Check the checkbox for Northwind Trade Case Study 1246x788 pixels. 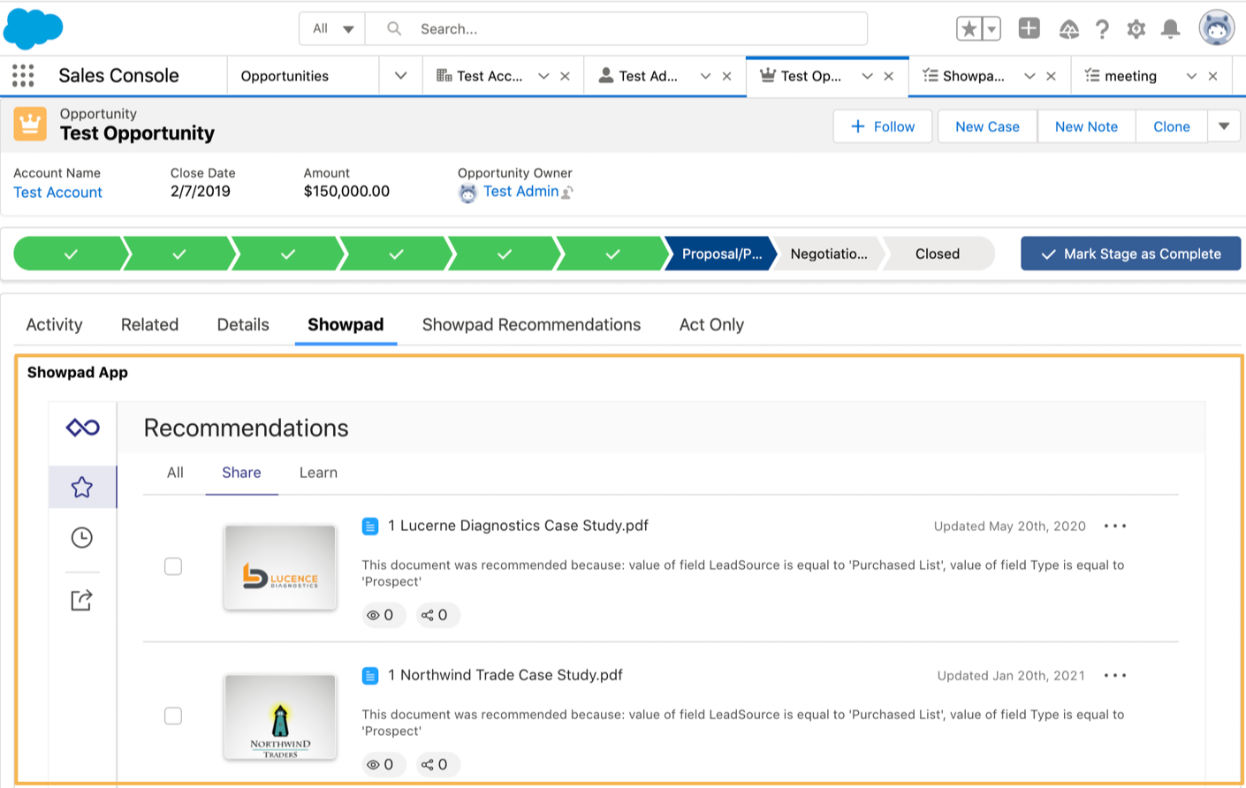[173, 716]
